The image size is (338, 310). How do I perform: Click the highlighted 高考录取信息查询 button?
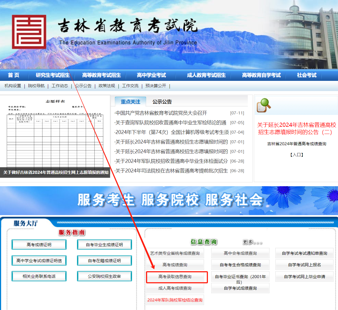click(175, 277)
